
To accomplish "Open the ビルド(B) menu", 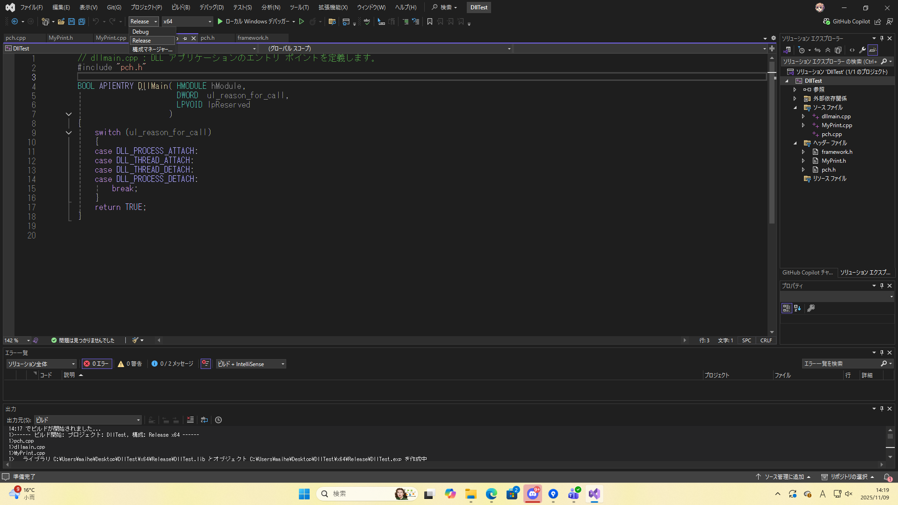I will click(x=181, y=7).
